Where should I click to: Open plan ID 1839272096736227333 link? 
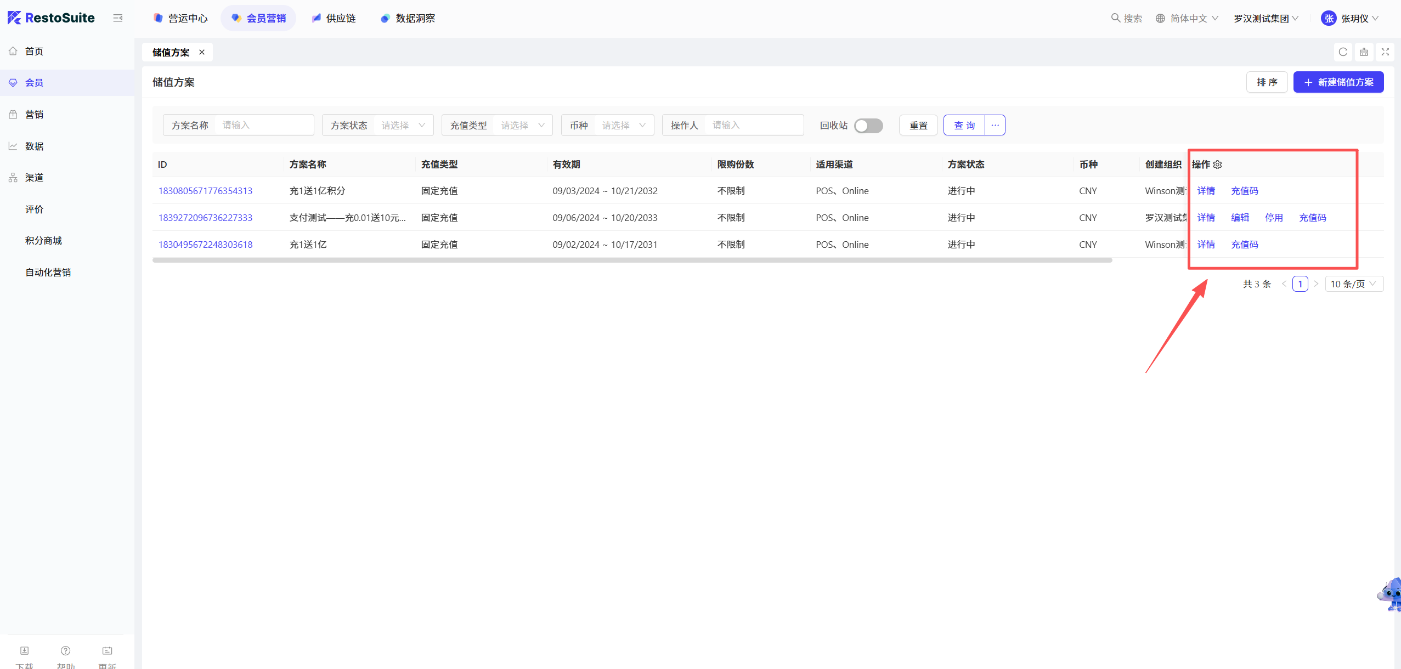(x=205, y=218)
